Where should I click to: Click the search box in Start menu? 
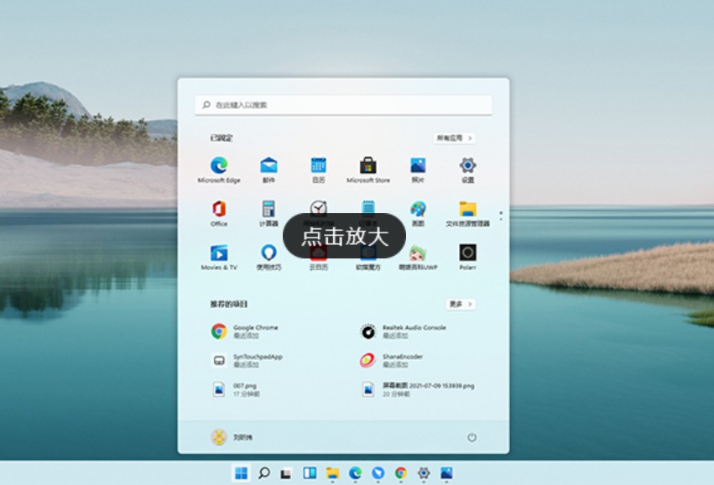pos(343,105)
